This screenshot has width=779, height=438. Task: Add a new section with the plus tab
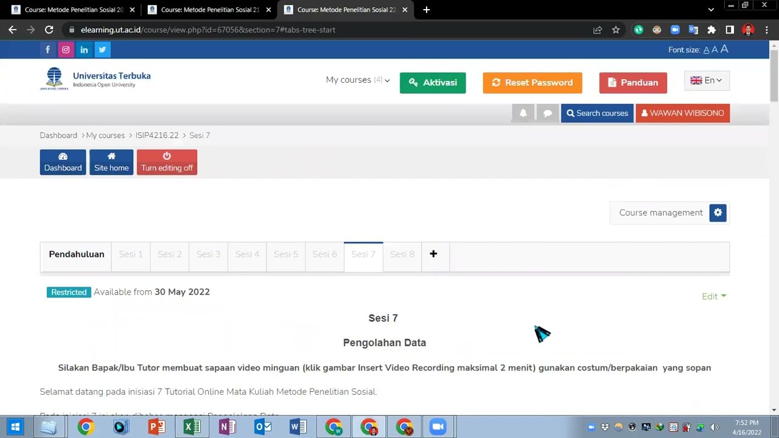pos(433,254)
